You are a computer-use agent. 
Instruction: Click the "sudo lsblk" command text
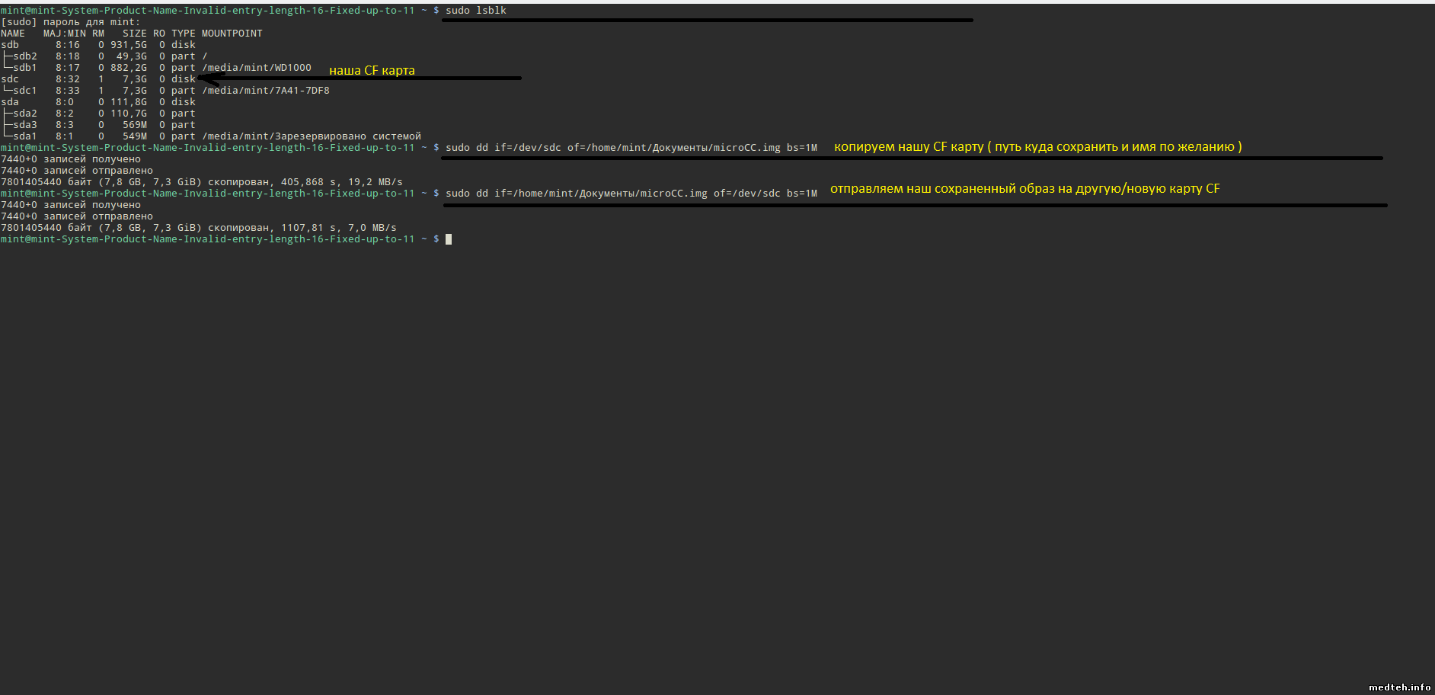(x=475, y=11)
